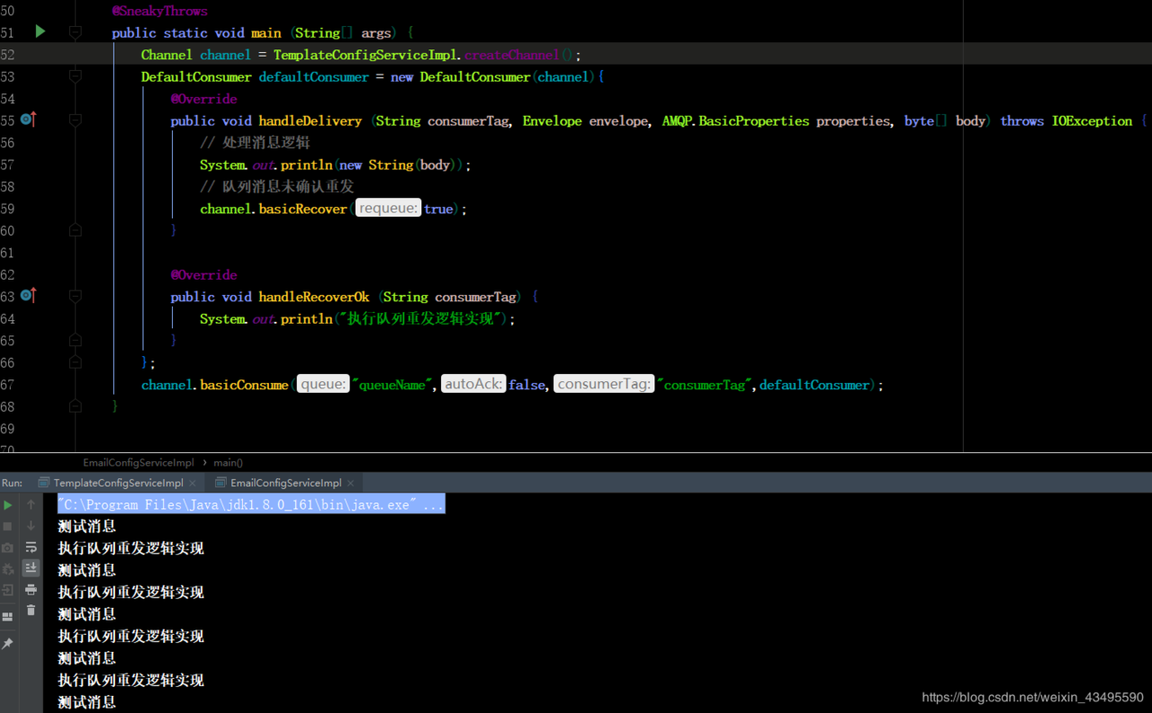Image resolution: width=1152 pixels, height=713 pixels.
Task: Click the handleDelivery method name
Action: 310,120
